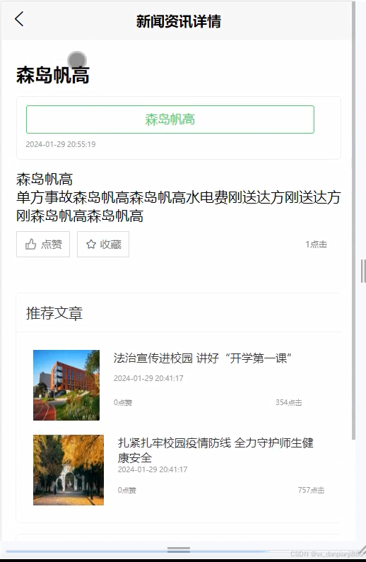366x562 pixels.
Task: Click the side panel handle on far right
Action: pyautogui.click(x=363, y=271)
